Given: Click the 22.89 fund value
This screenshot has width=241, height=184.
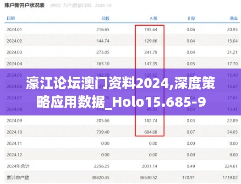Looking at the screenshot, I should pos(232,121).
